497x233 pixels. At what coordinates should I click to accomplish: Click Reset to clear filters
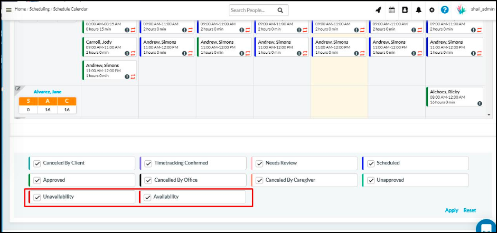pos(470,210)
